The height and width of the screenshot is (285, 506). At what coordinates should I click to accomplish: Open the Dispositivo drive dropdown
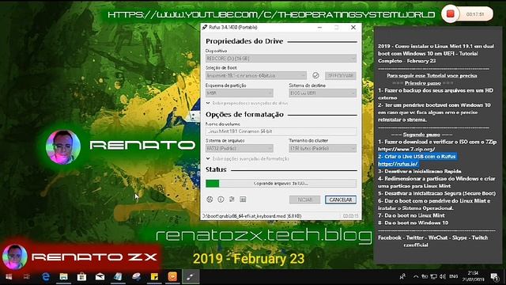281,59
